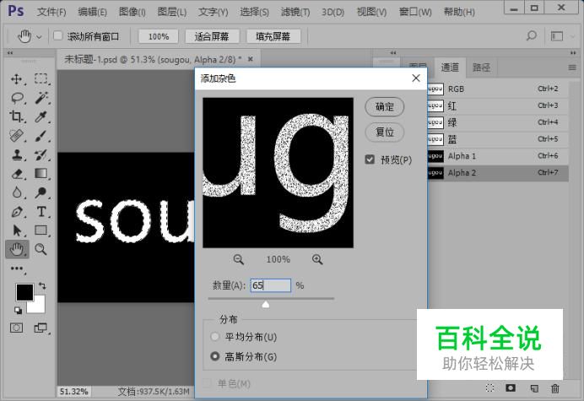Select the Lasso tool

click(16, 98)
